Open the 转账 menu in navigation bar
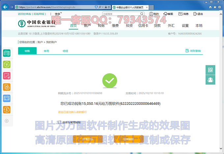Screen dimensions: 224x154 (101, 26)
